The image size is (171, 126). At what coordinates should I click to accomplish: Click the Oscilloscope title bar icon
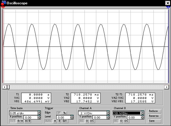(3, 3)
